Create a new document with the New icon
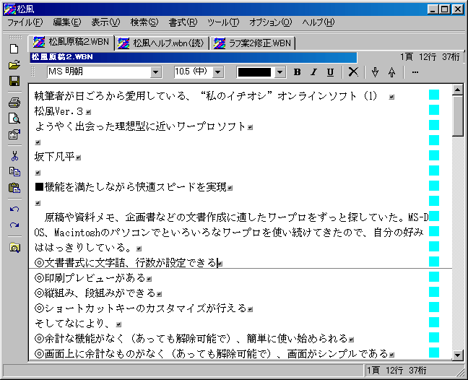Viewport: 468px width, 380px height. pos(14,49)
